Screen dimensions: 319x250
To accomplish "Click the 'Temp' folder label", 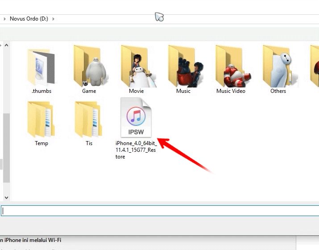I will [41, 143].
